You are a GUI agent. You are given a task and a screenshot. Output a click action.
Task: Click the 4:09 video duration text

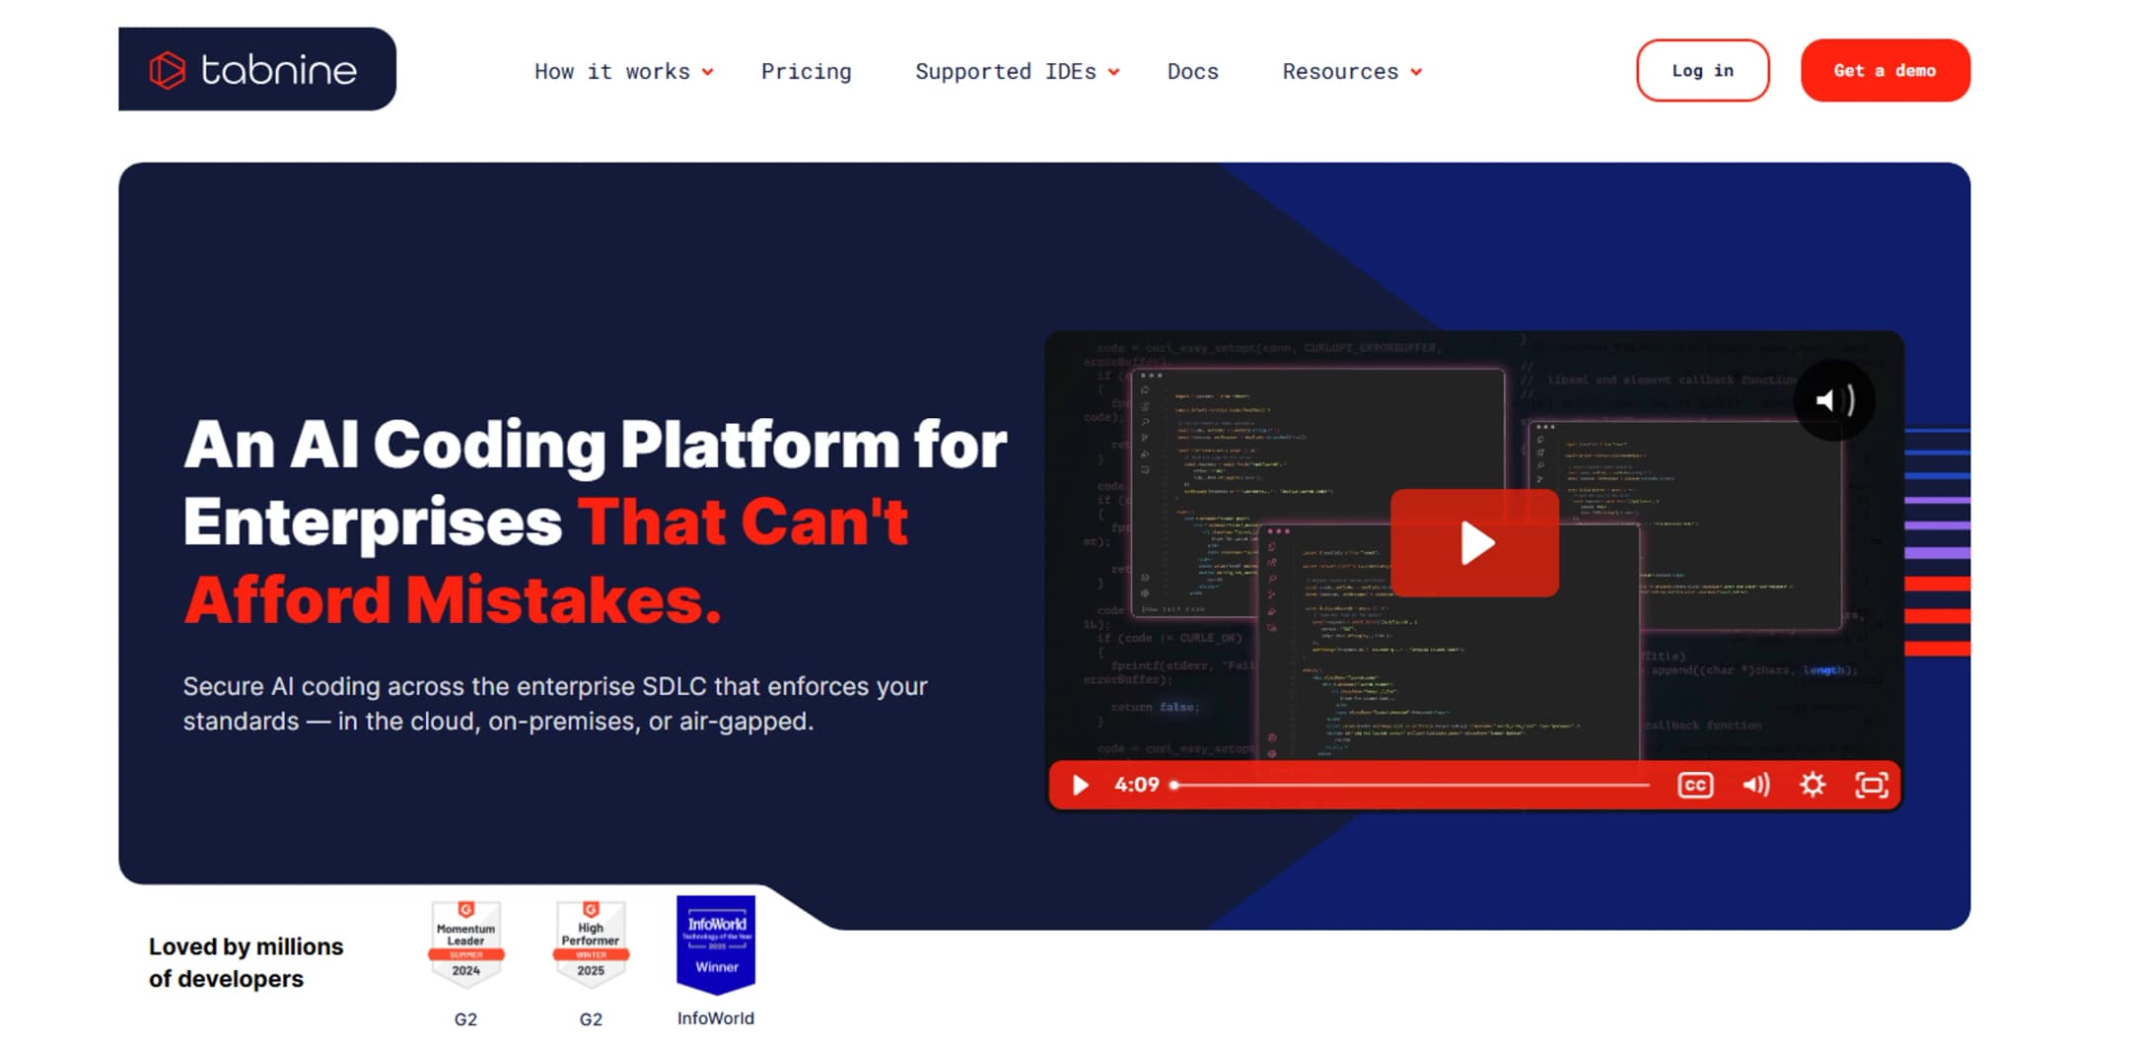click(x=1136, y=785)
